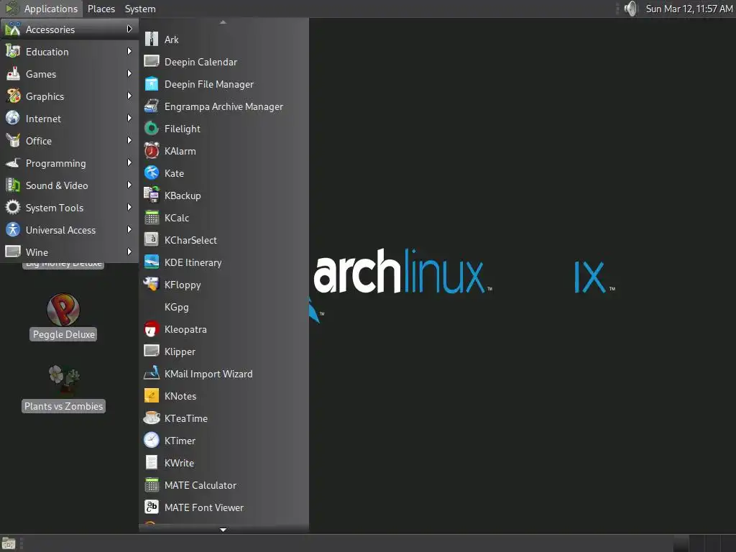Click the yellow KNotes icon
The width and height of the screenshot is (736, 552).
151,396
